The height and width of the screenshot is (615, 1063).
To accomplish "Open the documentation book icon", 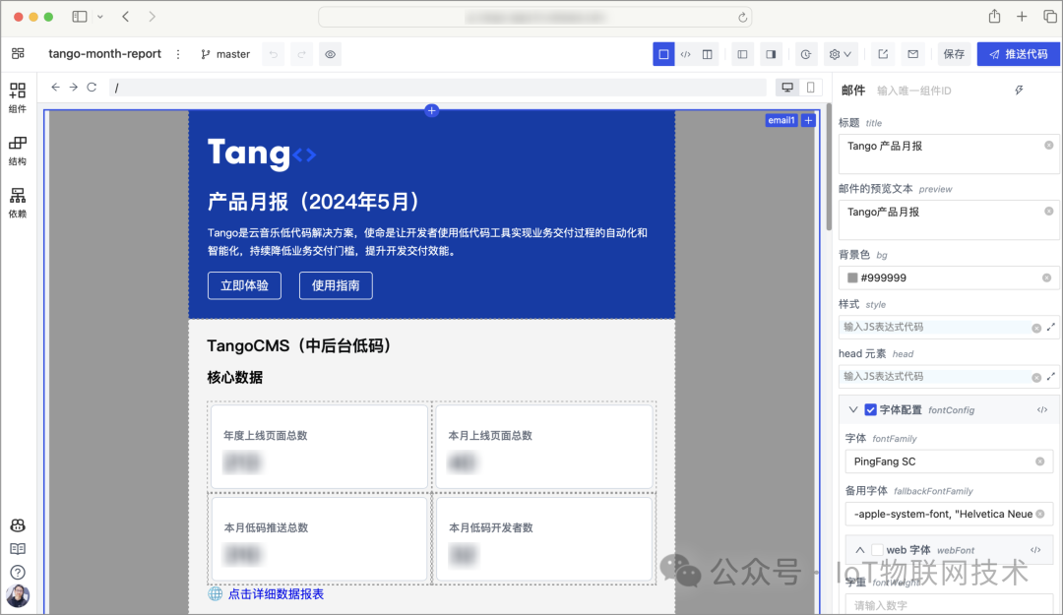I will coord(18,548).
